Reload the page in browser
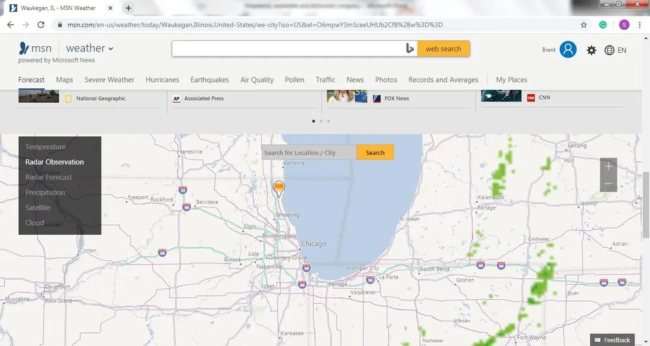The image size is (650, 346). [x=41, y=25]
